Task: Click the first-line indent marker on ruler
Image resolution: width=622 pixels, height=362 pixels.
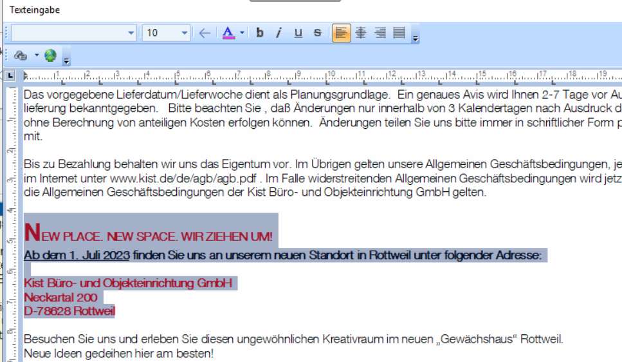Action: 25,75
